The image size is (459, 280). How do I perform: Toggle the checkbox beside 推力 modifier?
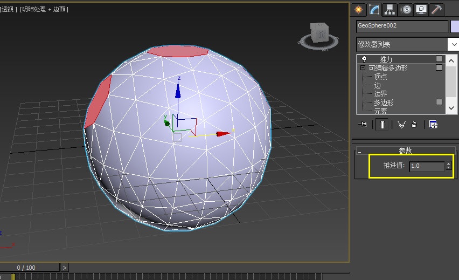439,59
